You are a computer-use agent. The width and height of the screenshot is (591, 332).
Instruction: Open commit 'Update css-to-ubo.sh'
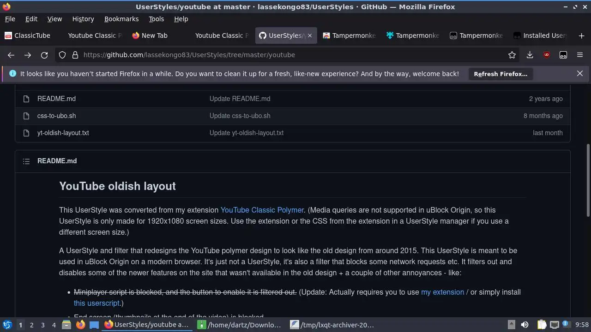pyautogui.click(x=240, y=116)
